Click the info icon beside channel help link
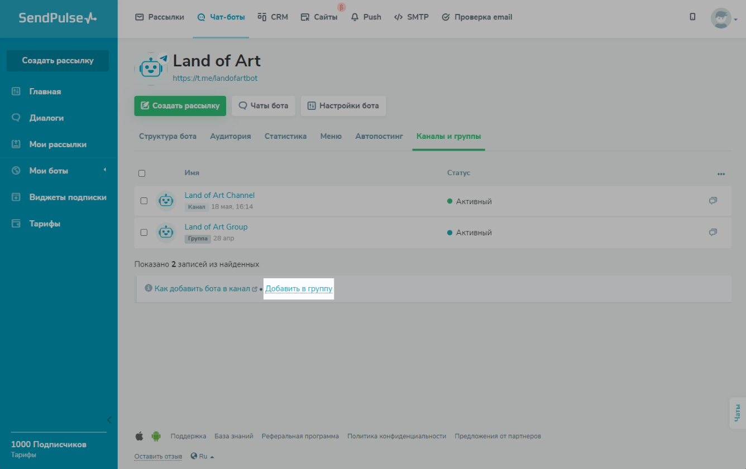746x469 pixels. (149, 288)
